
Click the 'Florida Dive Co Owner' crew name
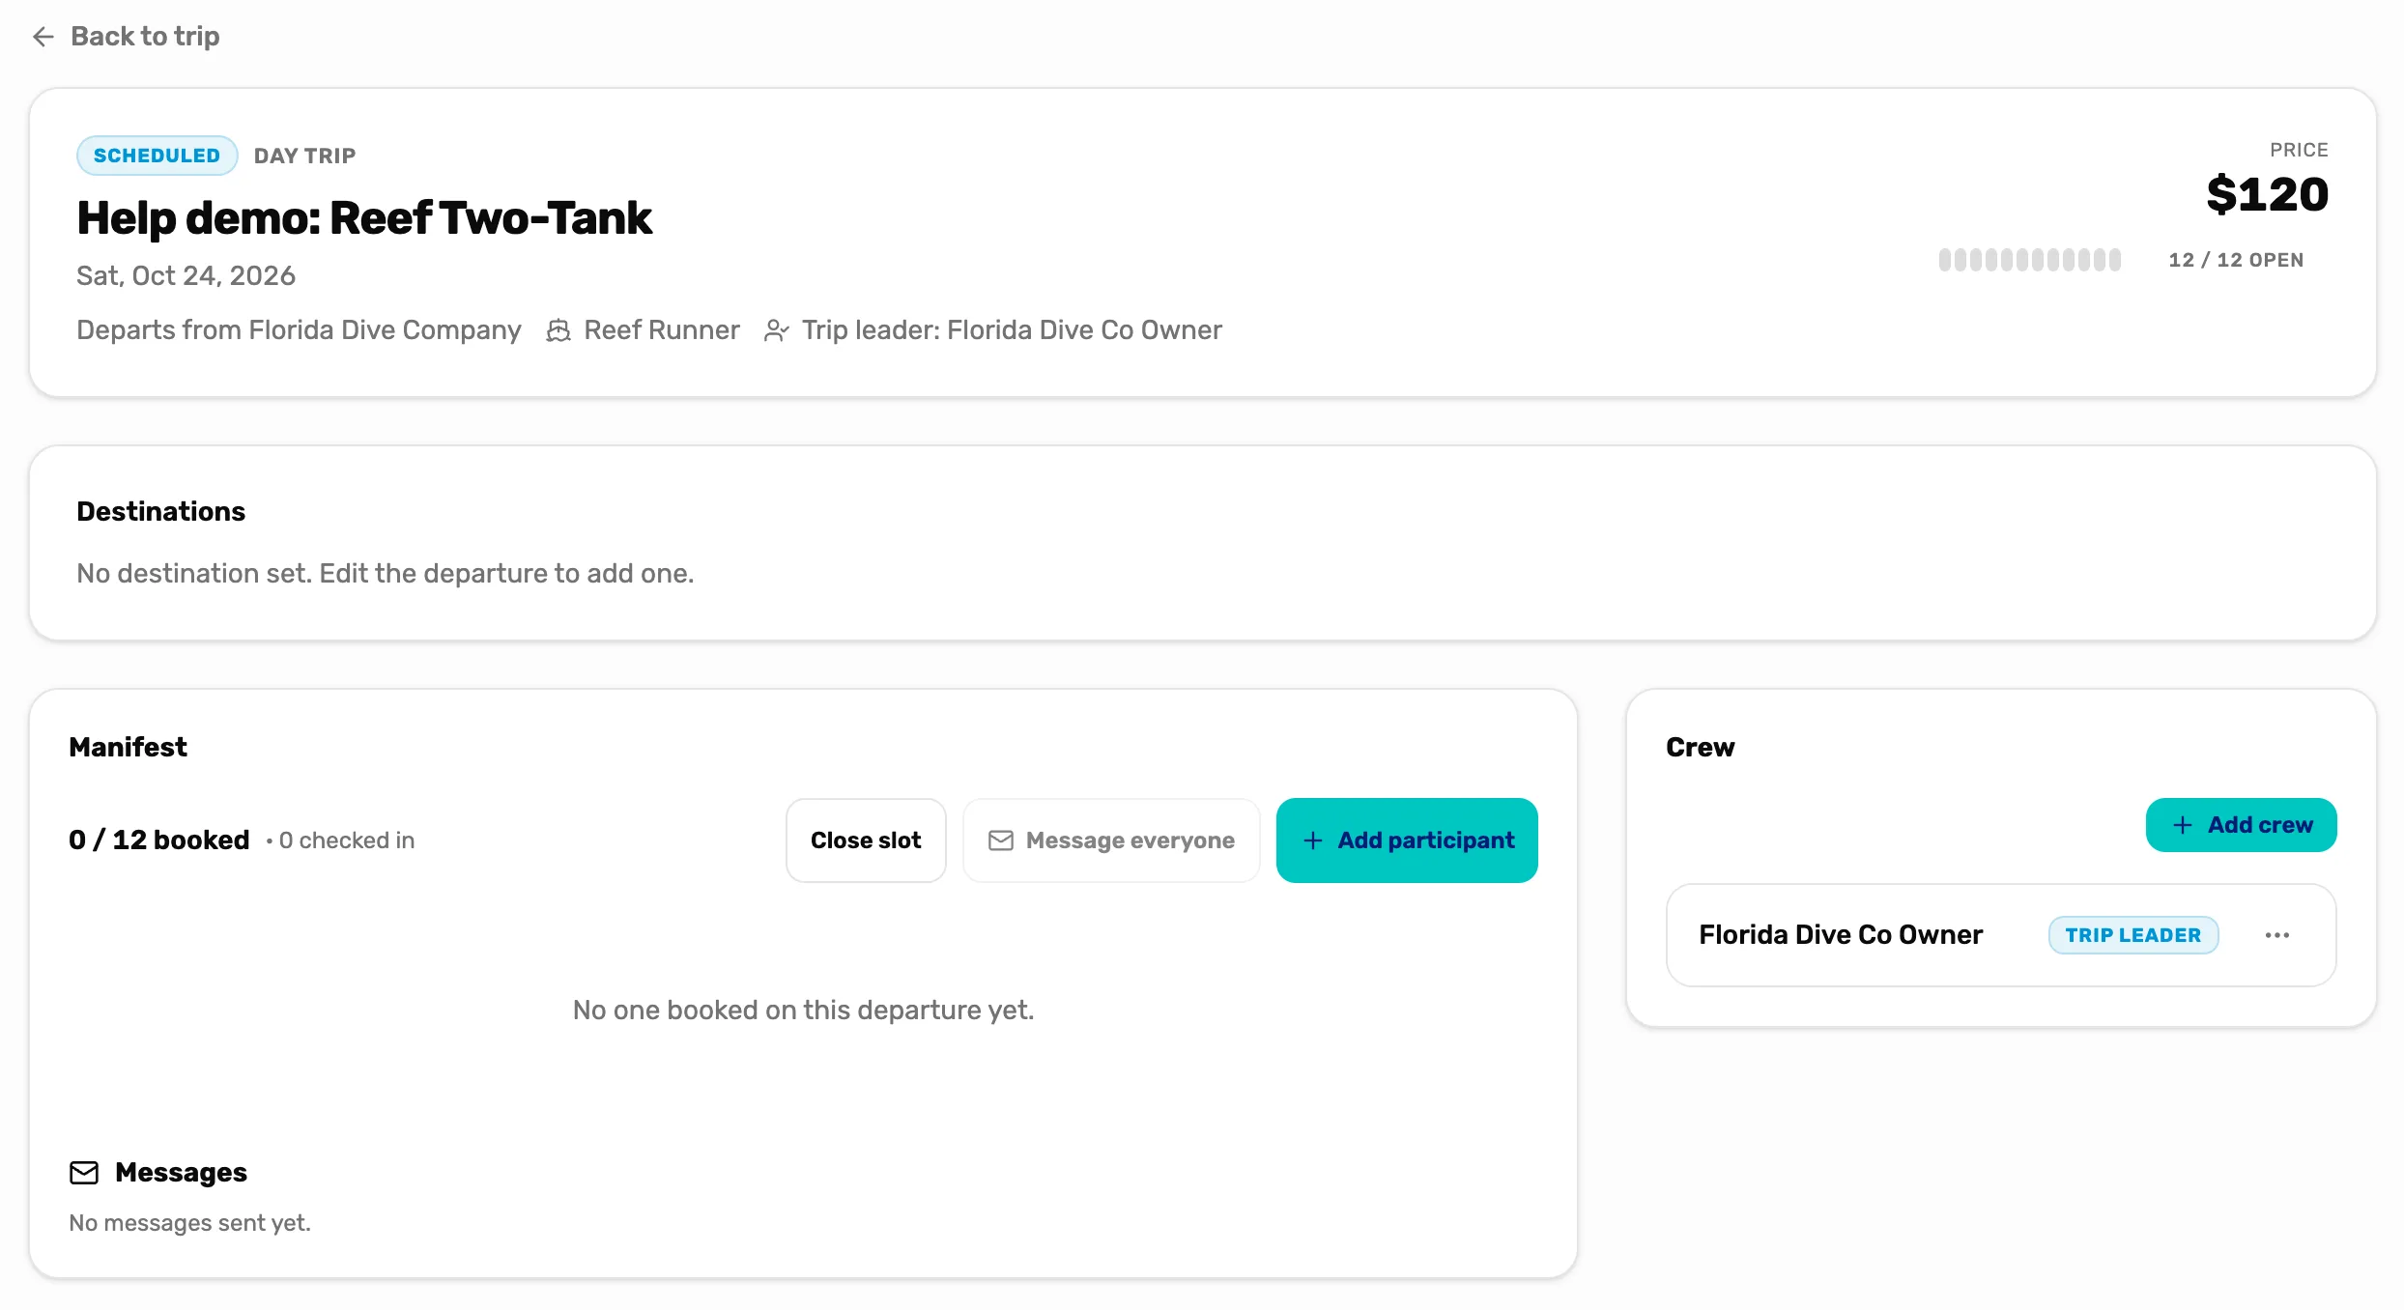coord(1841,935)
